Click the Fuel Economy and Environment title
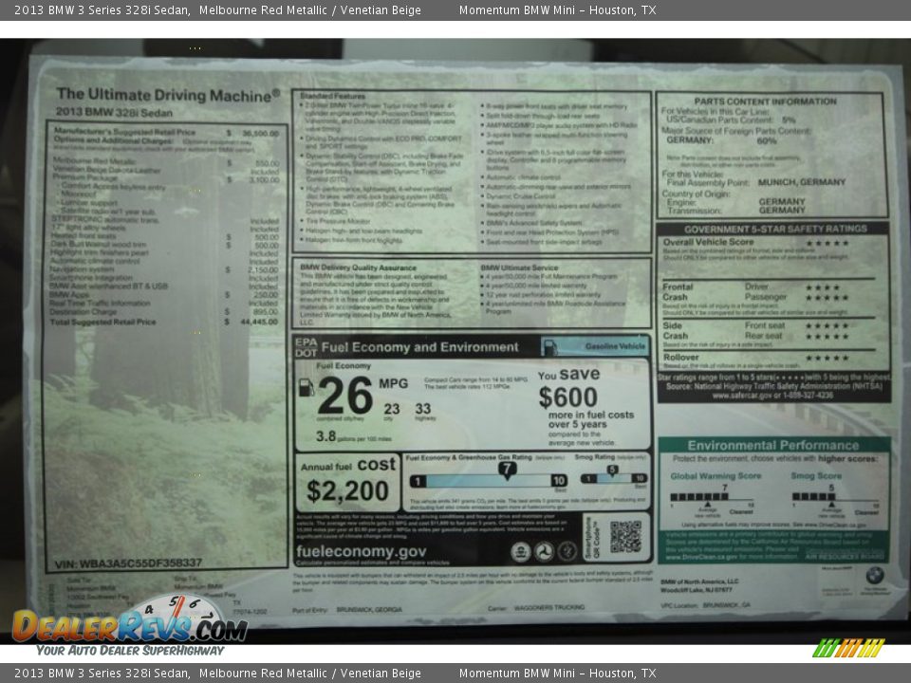Viewport: 911px width, 683px height. point(419,347)
